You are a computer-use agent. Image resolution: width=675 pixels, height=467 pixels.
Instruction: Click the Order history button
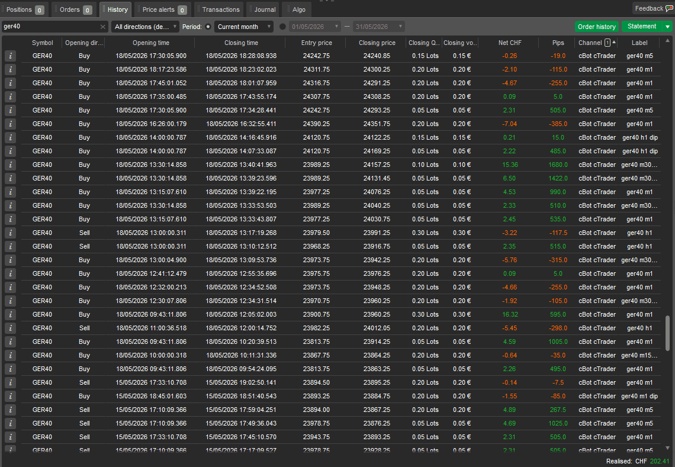point(597,27)
